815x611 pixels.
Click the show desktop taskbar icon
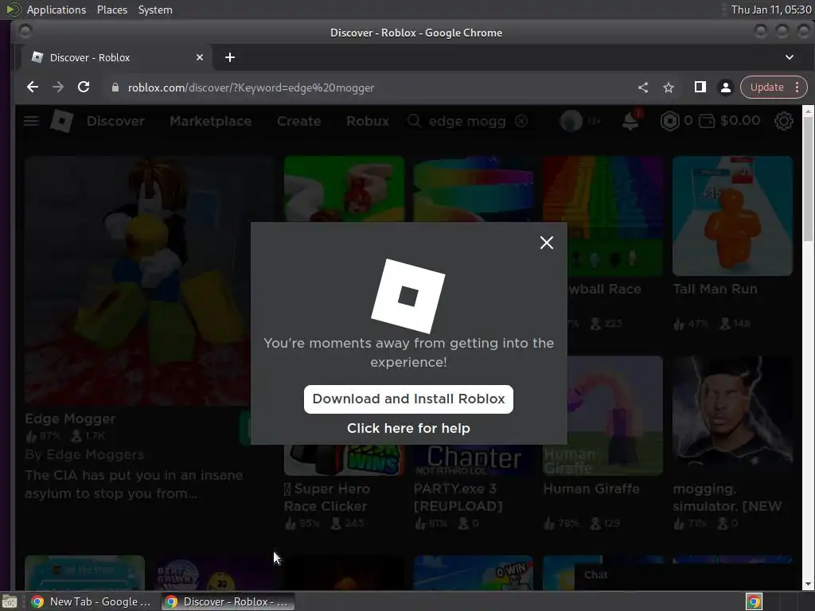coord(10,601)
